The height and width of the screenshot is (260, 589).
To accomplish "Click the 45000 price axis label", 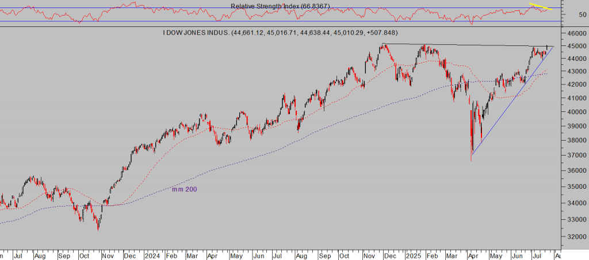I will pyautogui.click(x=576, y=46).
